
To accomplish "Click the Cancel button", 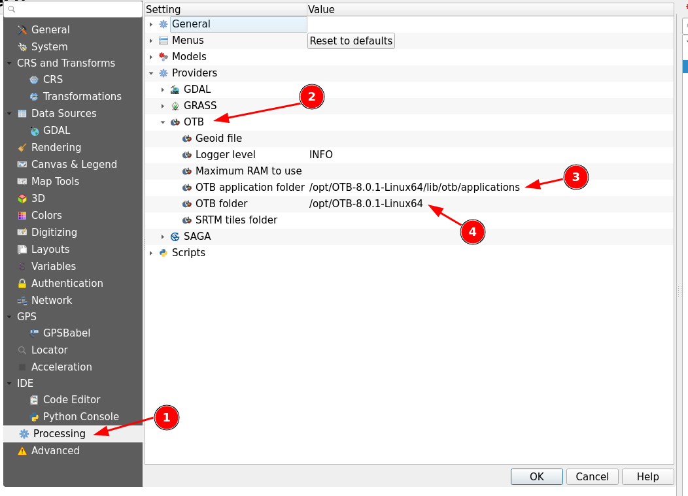I will [592, 476].
